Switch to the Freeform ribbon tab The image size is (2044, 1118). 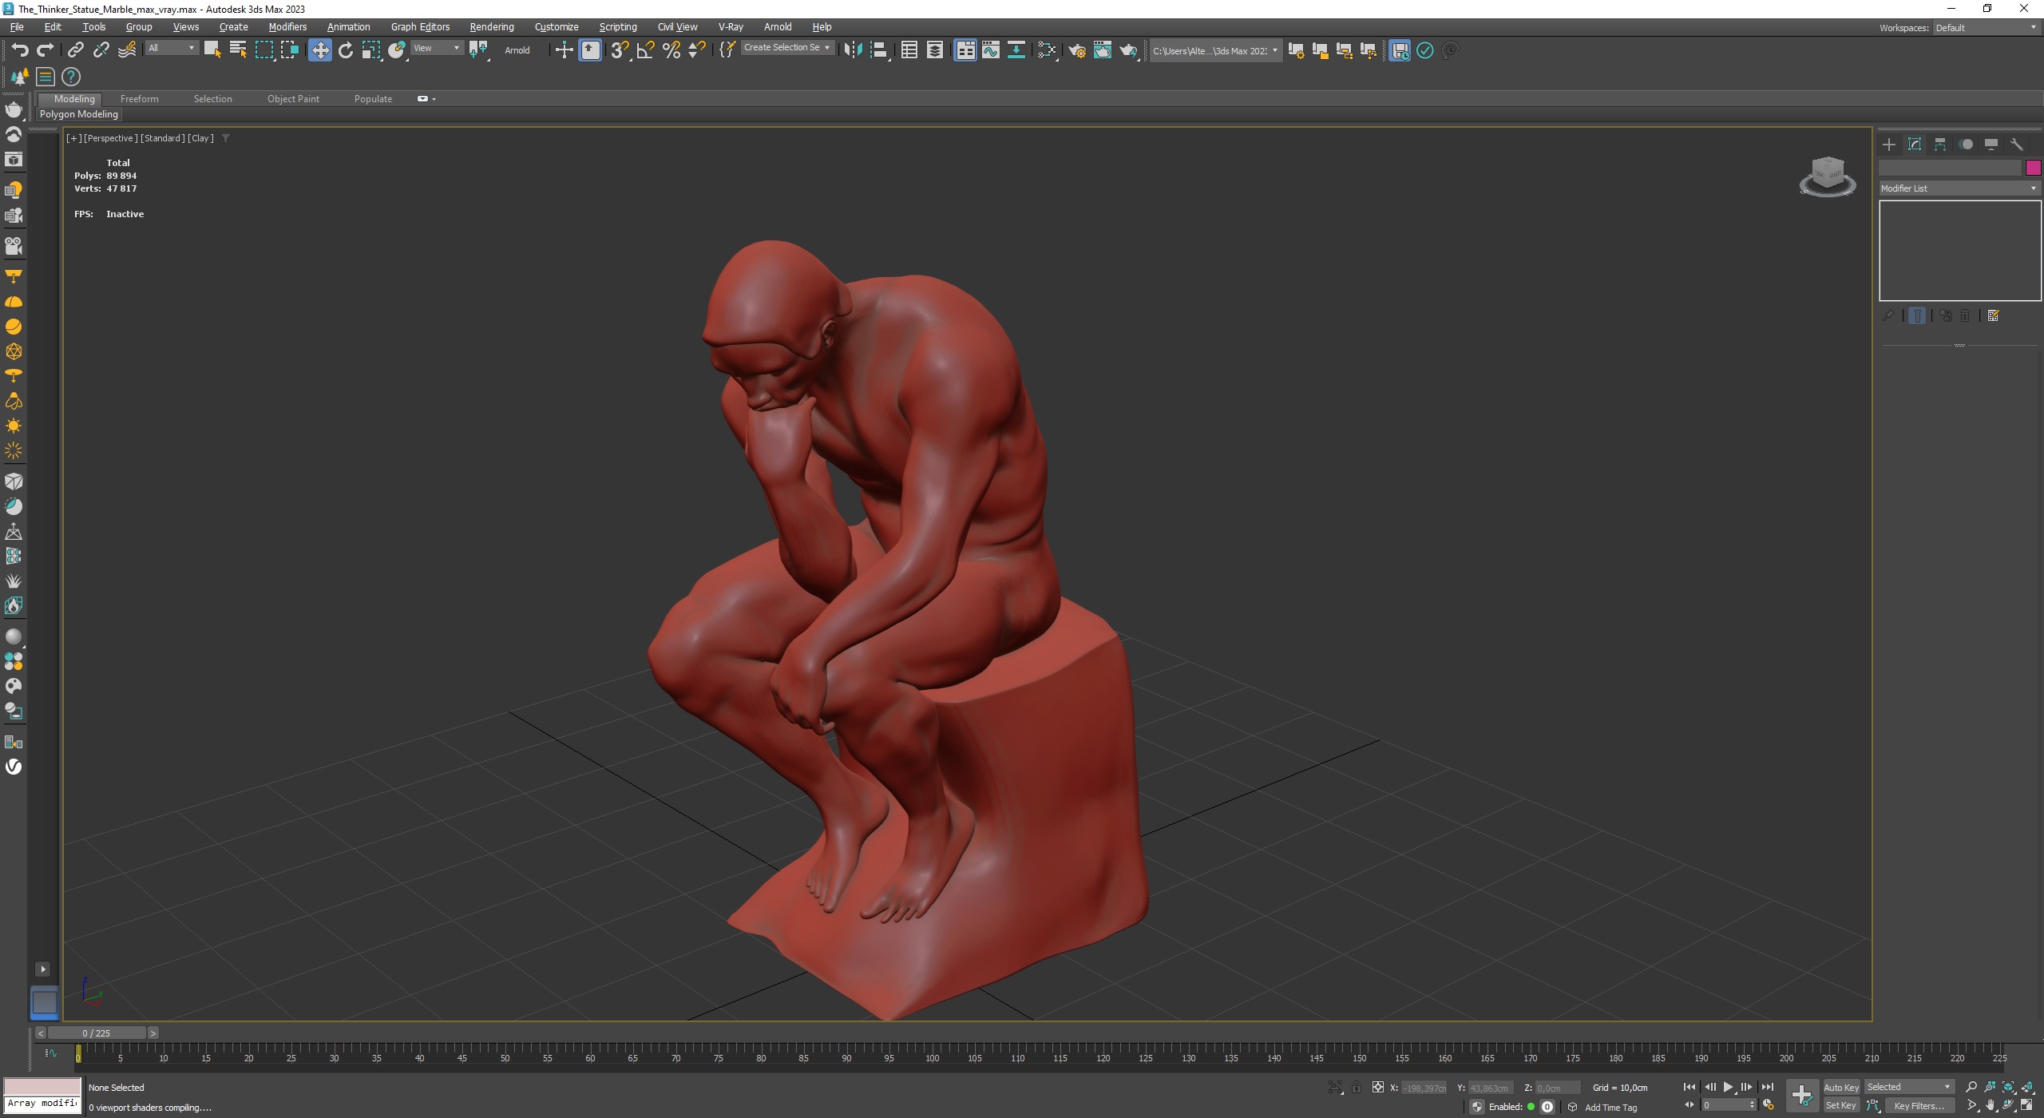pyautogui.click(x=140, y=99)
